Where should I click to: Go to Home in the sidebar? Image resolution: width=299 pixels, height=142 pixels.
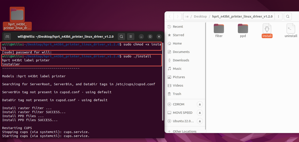coord(185,44)
